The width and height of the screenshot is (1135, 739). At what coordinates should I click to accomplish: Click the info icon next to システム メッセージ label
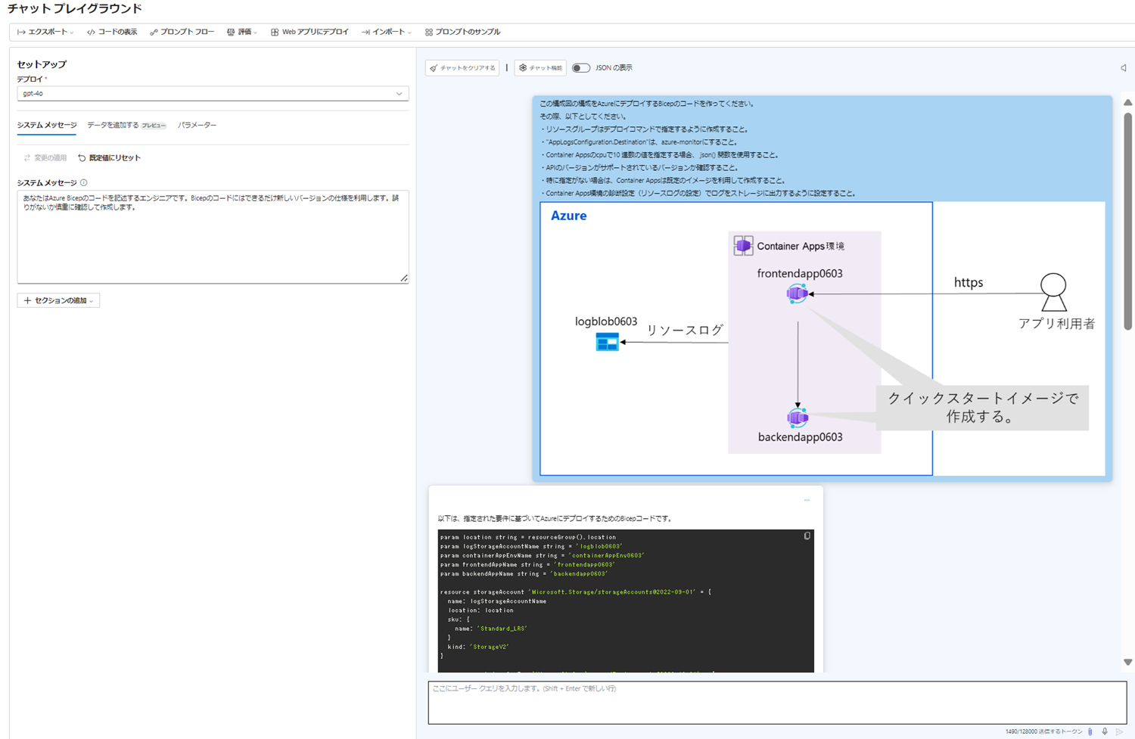coord(84,182)
